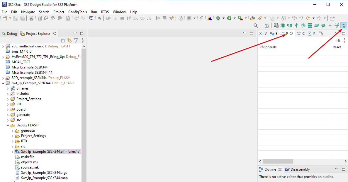This screenshot has height=182, width=348.
Task: Select Swt_Ip_Example_S32K344.elf file
Action: 51,152
